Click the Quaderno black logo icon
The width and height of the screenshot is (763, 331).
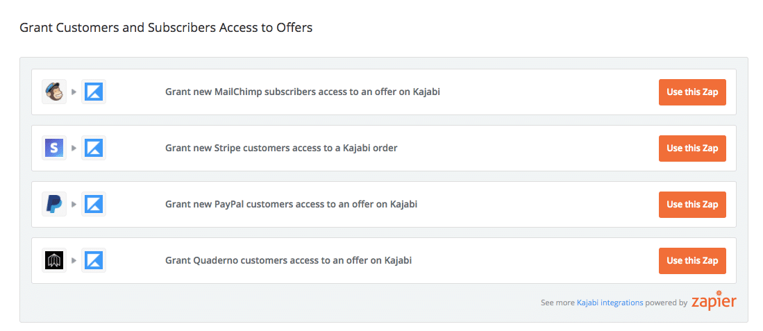click(54, 260)
